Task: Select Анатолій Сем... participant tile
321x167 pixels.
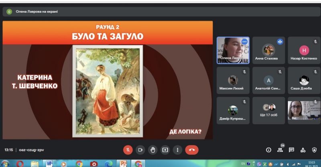Action: pos(268,81)
